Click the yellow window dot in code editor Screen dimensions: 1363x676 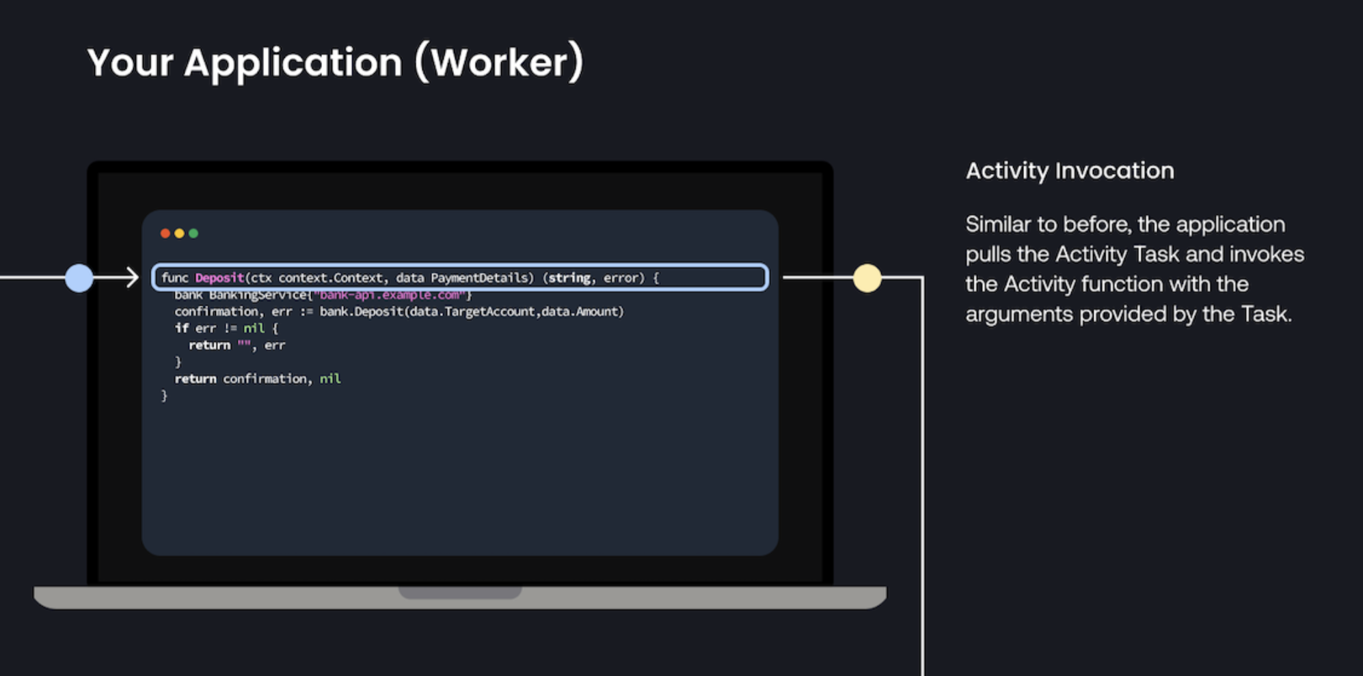tap(179, 234)
